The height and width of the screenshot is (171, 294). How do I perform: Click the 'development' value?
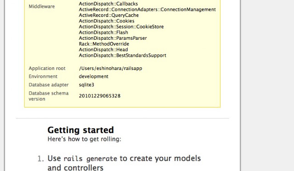click(x=94, y=76)
